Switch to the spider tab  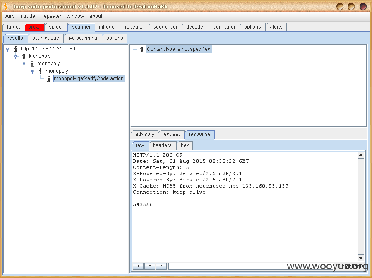click(56, 27)
